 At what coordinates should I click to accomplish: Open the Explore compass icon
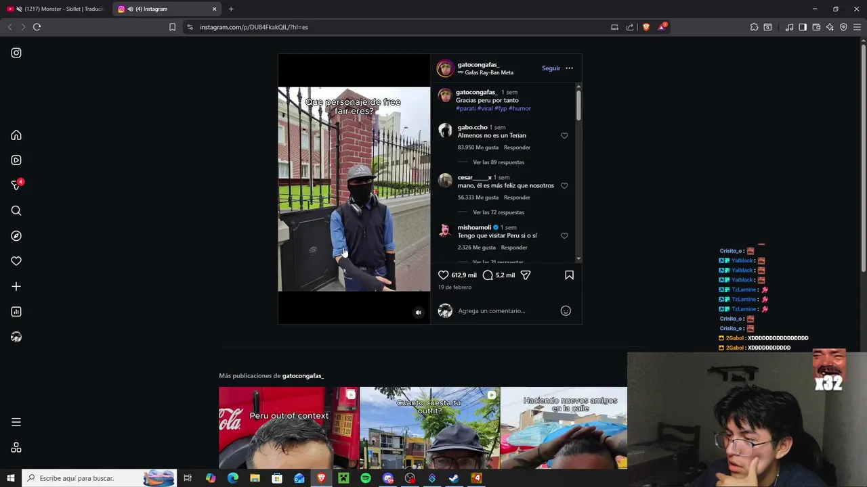(x=16, y=236)
